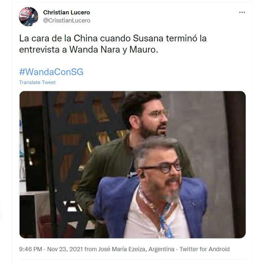The height and width of the screenshot is (263, 263).
Task: Visit the @CrisstianLucero handle profile
Action: pyautogui.click(x=66, y=21)
